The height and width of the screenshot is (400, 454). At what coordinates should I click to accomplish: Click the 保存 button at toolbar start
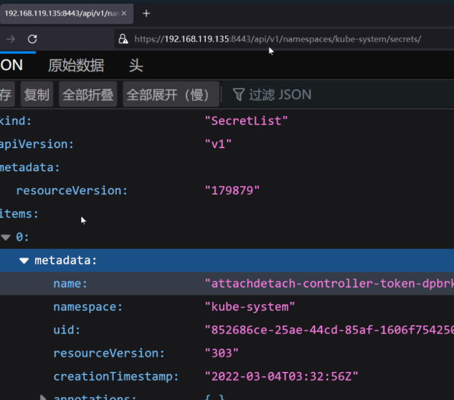pyautogui.click(x=6, y=94)
